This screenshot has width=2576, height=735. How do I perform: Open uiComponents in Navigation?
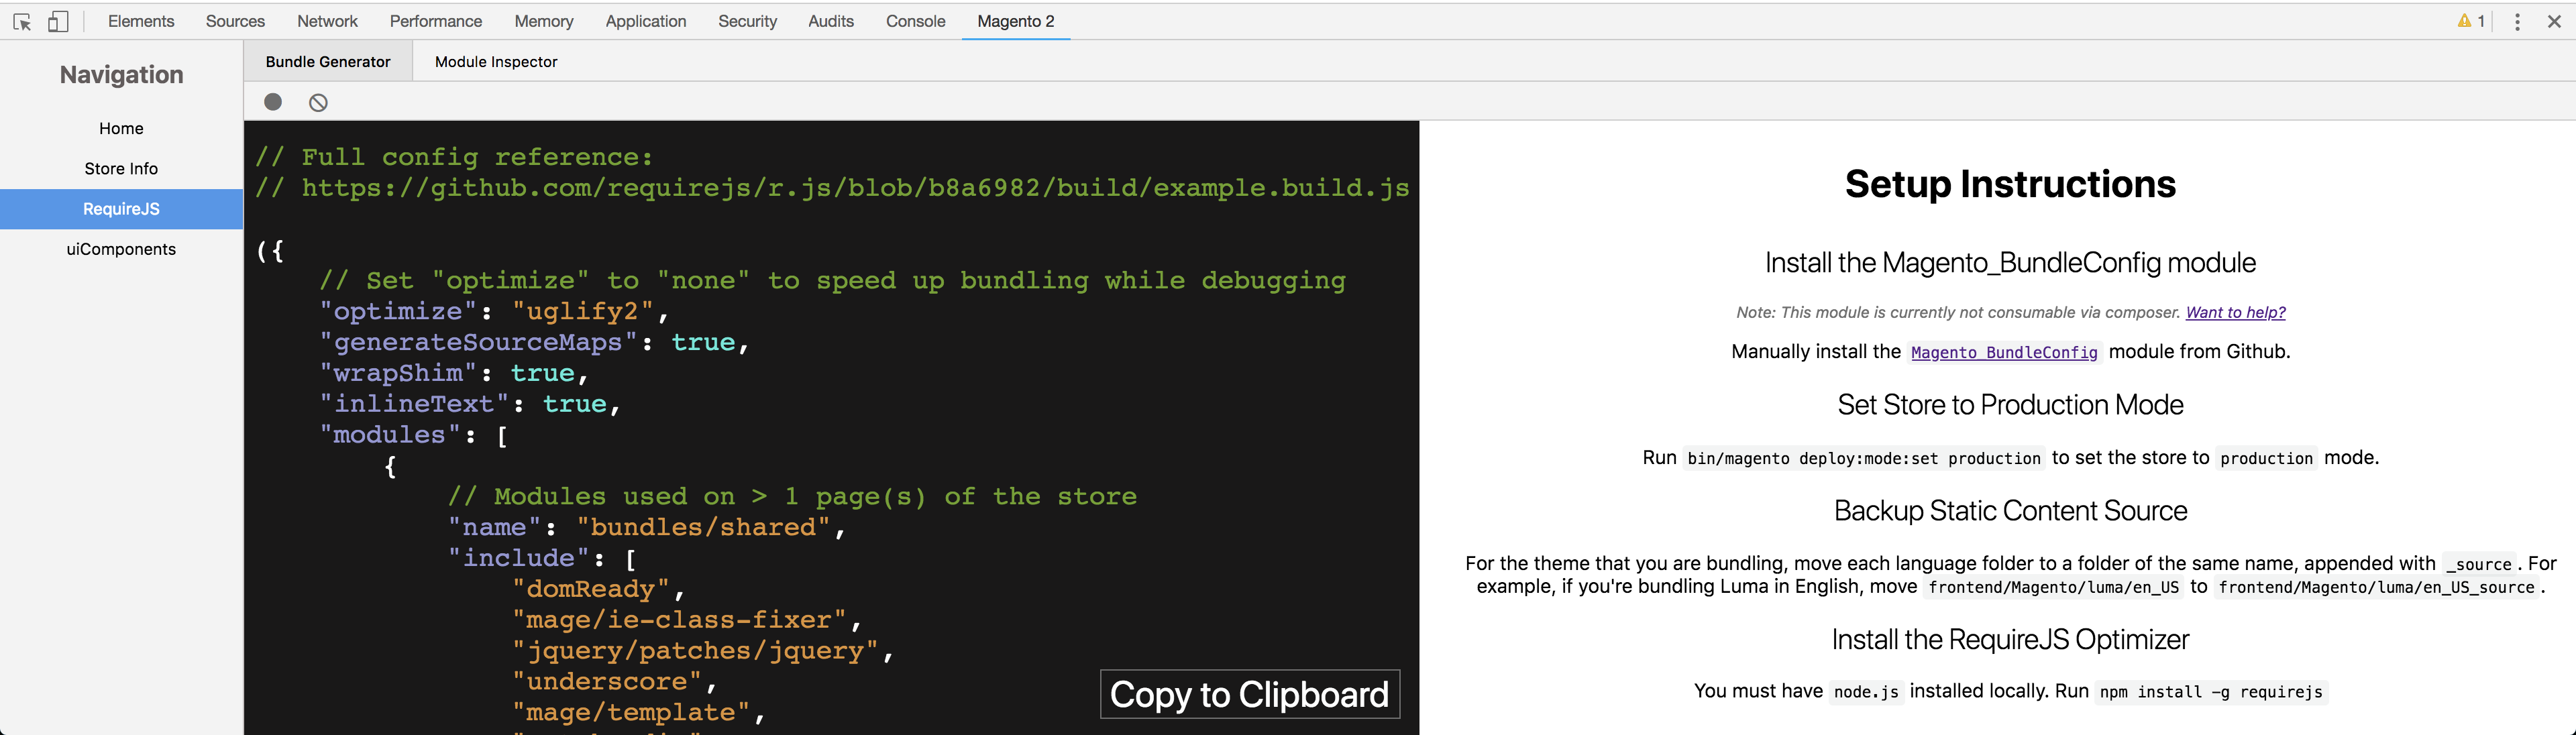tap(121, 249)
